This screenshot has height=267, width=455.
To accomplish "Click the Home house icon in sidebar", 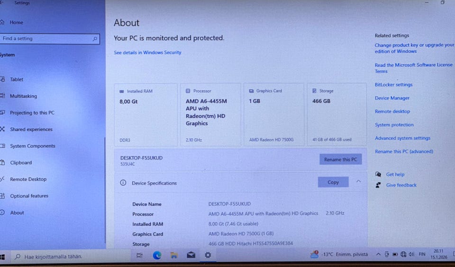I will (2, 22).
